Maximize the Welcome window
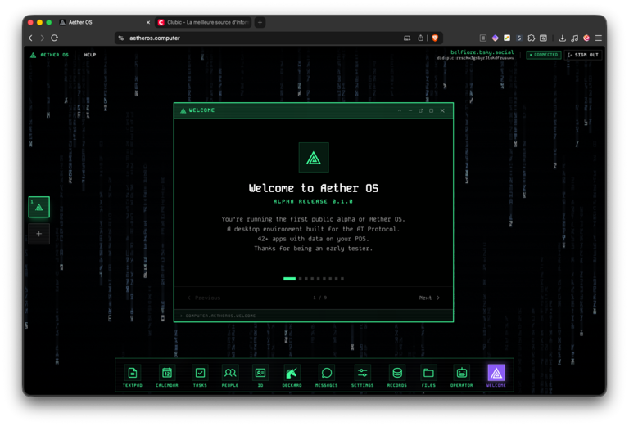Screen dimensions: 629x426 432,110
